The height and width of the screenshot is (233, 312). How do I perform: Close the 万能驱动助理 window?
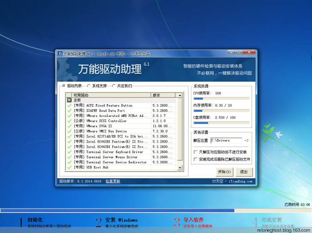click(x=249, y=52)
